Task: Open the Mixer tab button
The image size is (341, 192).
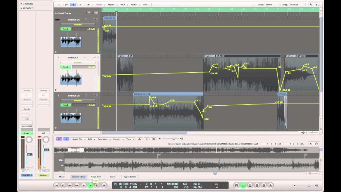Action: point(62,177)
